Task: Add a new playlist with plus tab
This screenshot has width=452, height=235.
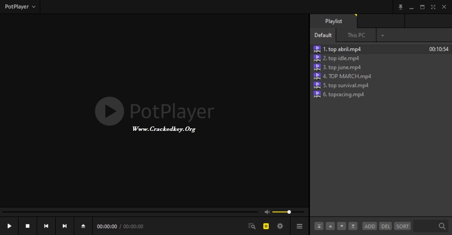Action: pos(383,35)
